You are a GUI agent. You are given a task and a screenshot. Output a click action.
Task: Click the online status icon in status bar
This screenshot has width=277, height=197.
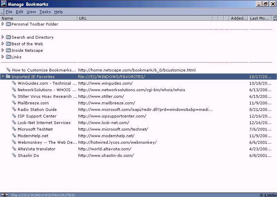click(x=5, y=195)
